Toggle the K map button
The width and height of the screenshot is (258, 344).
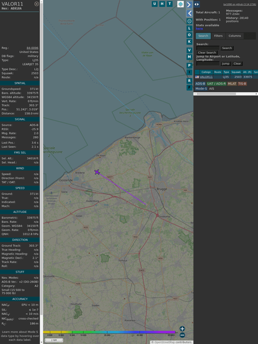(x=189, y=42)
